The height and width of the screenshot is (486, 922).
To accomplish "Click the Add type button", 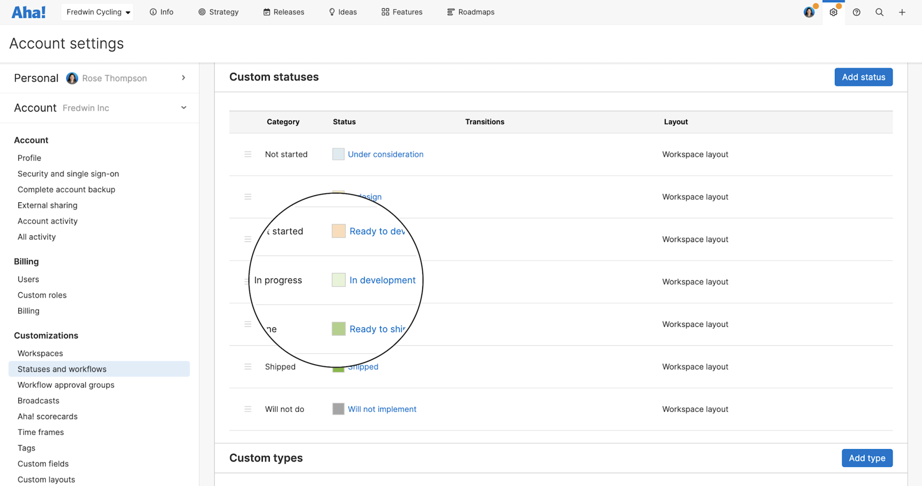I will (867, 458).
